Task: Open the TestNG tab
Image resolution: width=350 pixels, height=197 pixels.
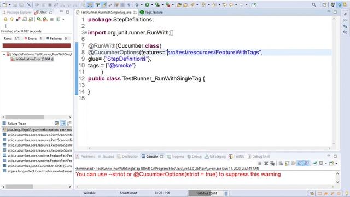Action: tap(236, 157)
